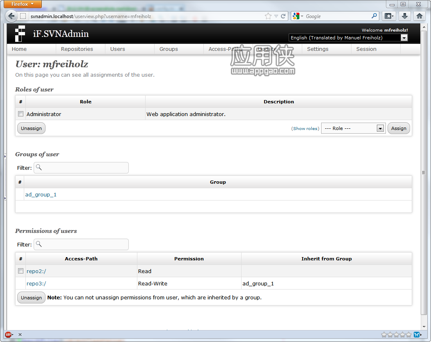The image size is (431, 342).
Task: Open the ad_group_1 group link
Action: 41,195
